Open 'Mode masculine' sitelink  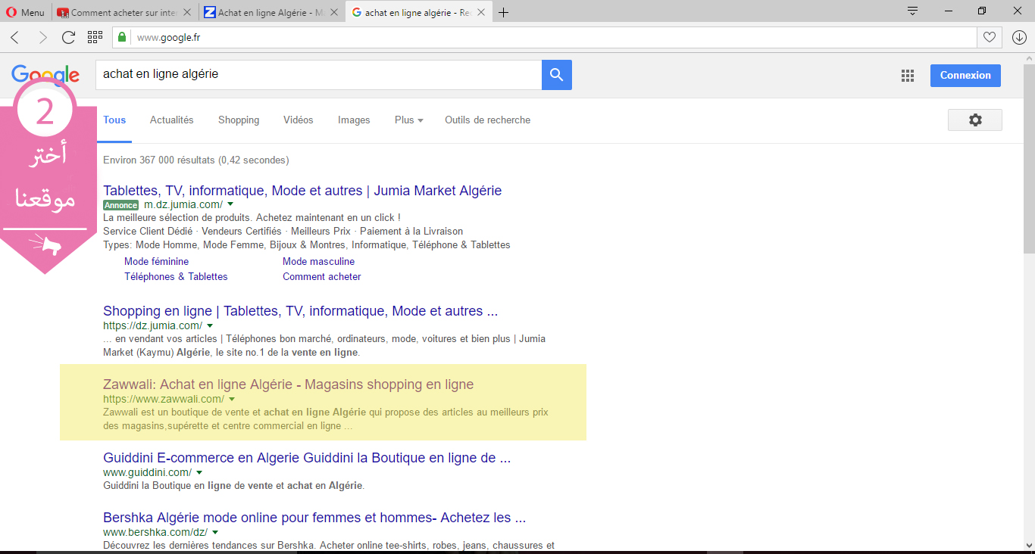click(318, 262)
